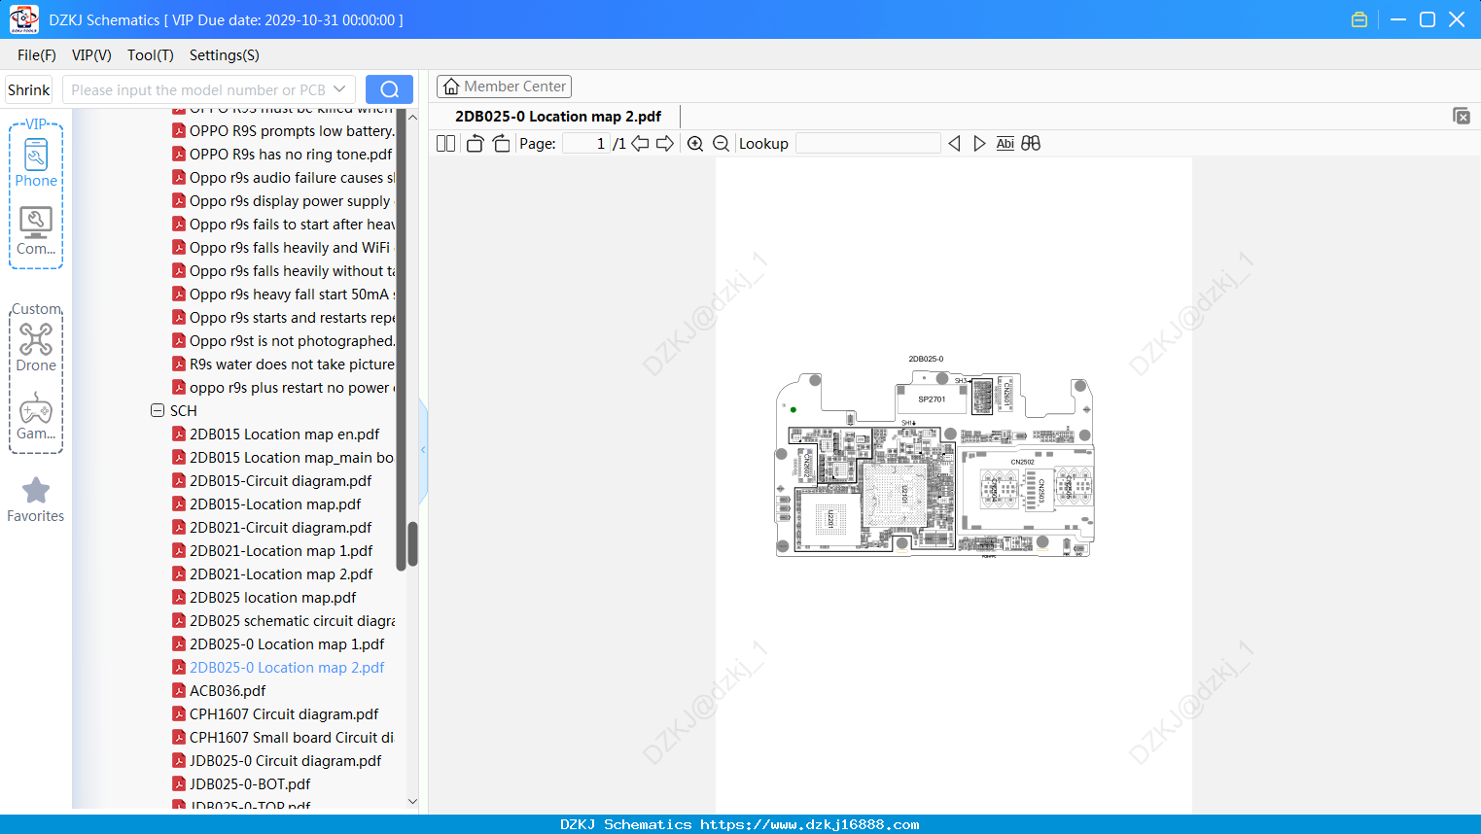This screenshot has width=1481, height=834.
Task: Open oppo r9s plus restart no power file
Action: tap(292, 387)
